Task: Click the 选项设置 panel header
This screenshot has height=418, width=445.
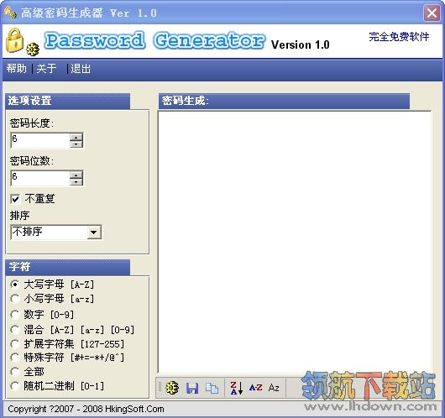Action: coord(67,101)
